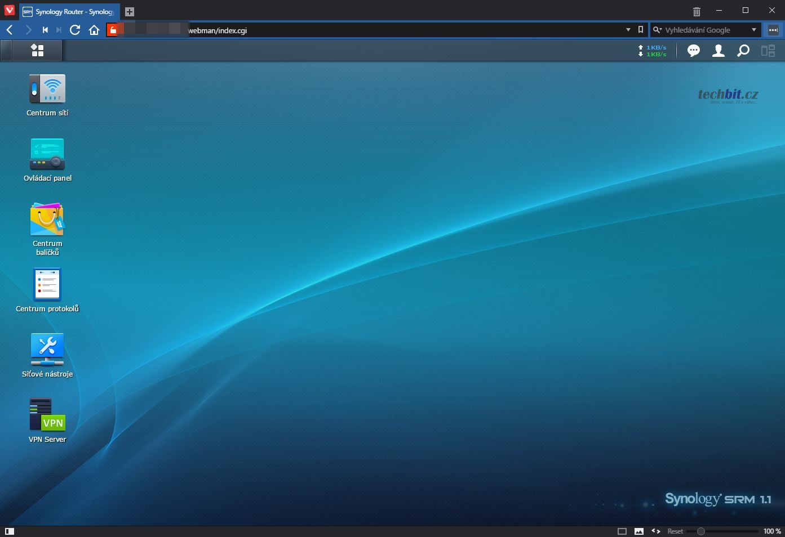
Task: Open Ovládací panel from the desktop
Action: (47, 154)
